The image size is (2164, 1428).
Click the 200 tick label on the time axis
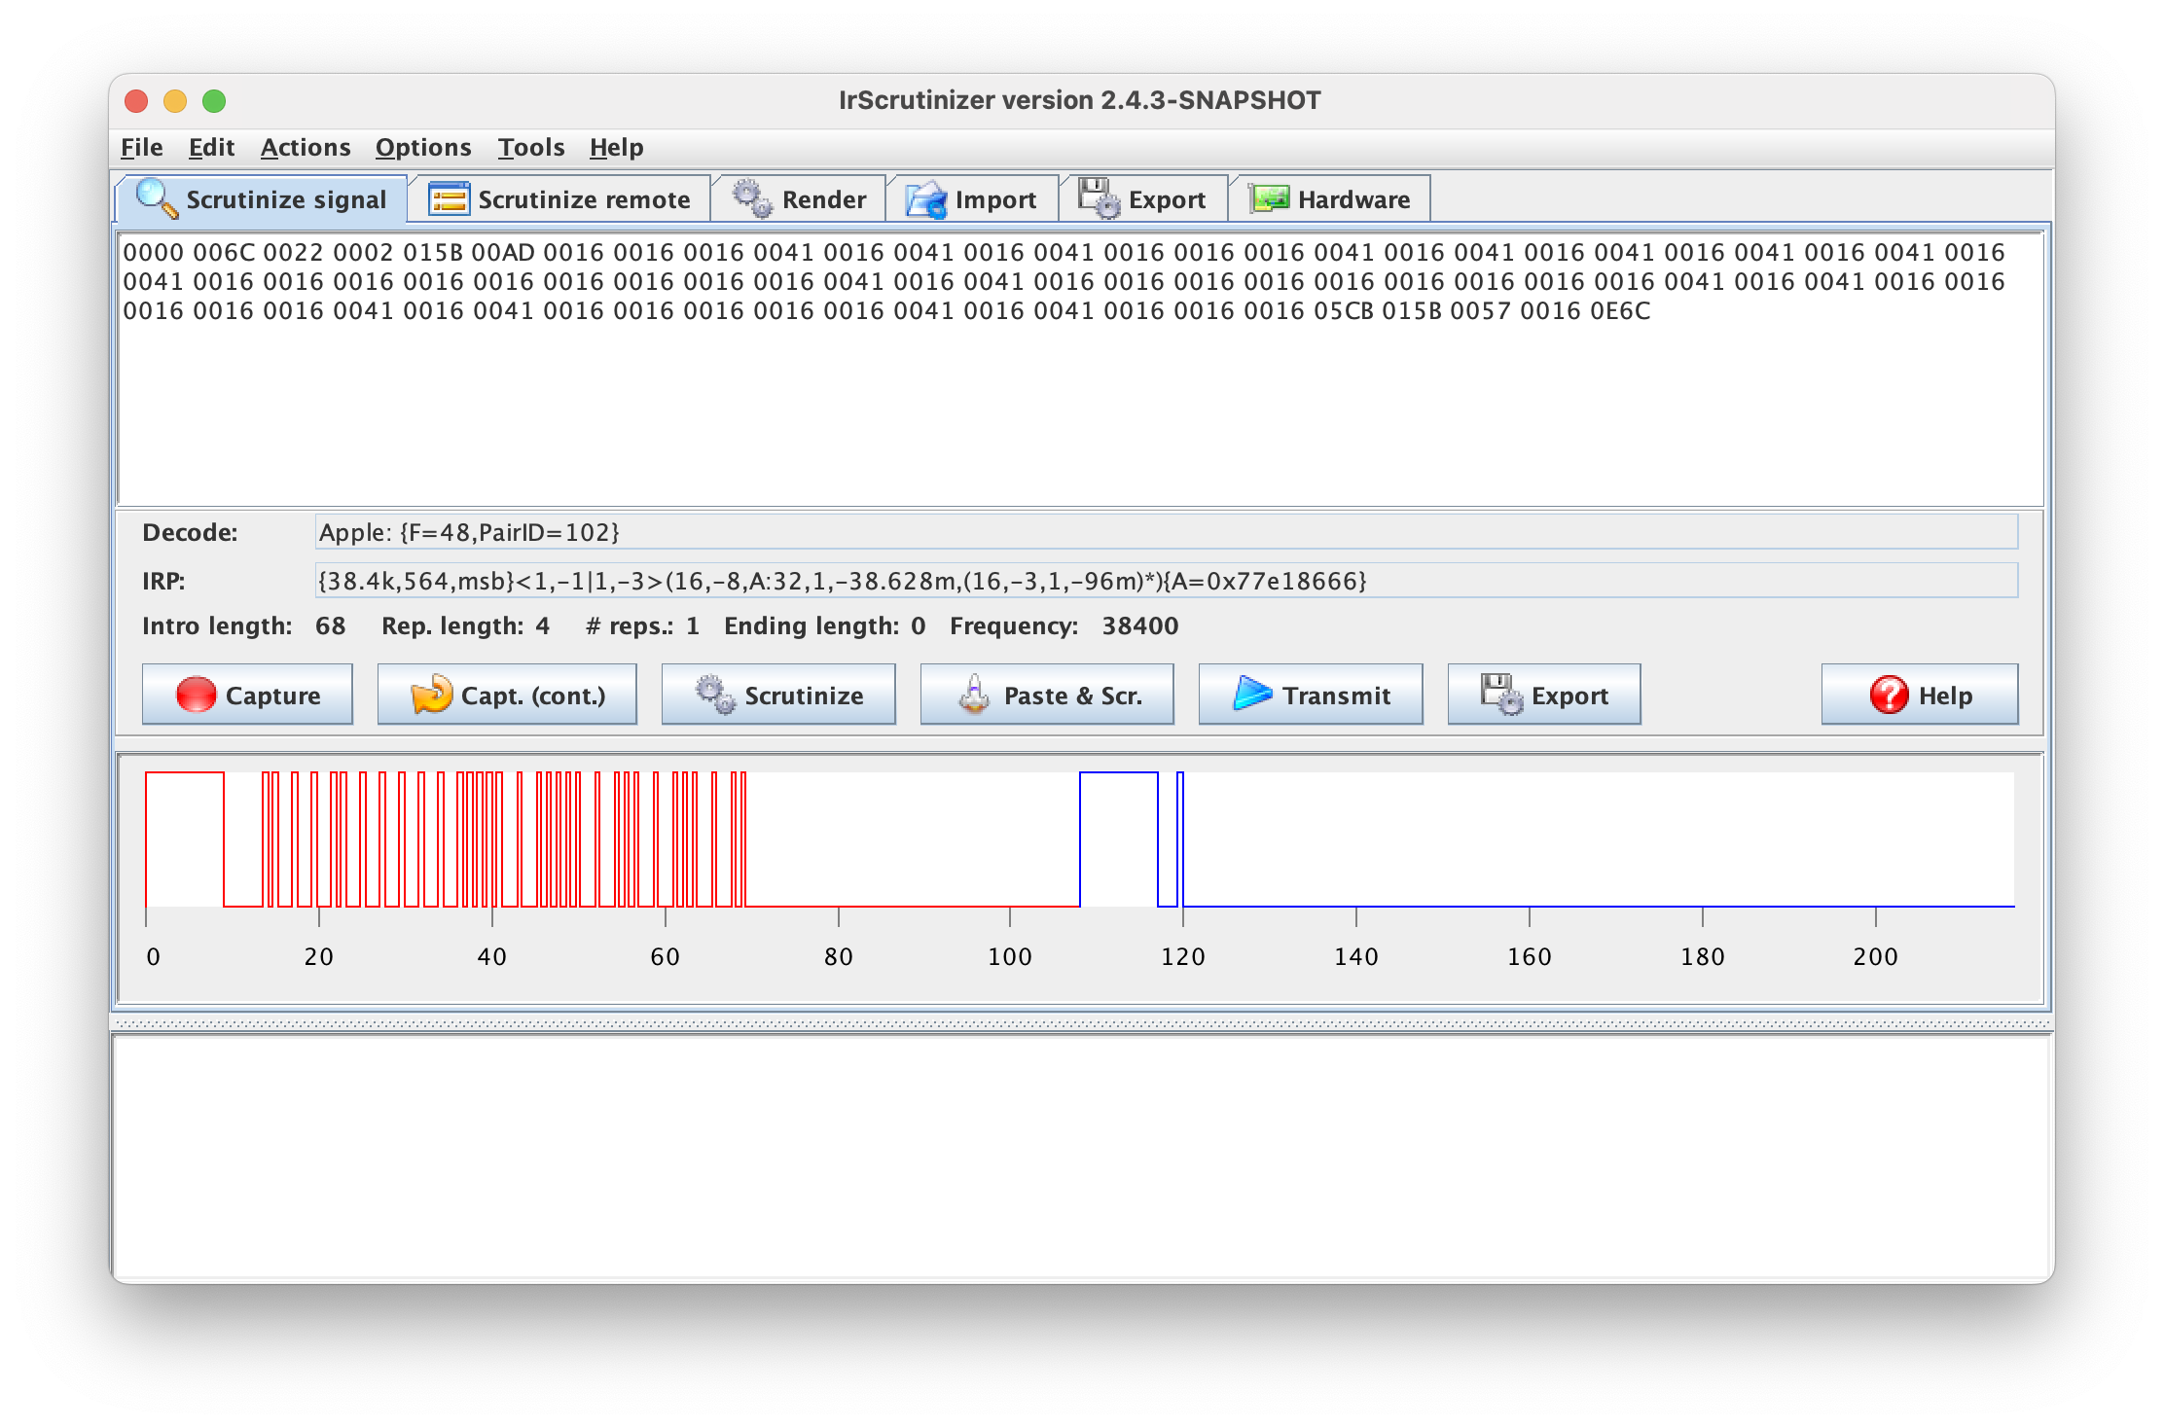[1875, 956]
